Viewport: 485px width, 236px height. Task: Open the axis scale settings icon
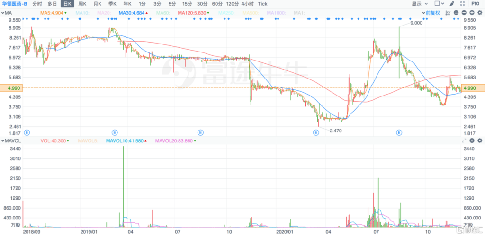tap(448, 13)
